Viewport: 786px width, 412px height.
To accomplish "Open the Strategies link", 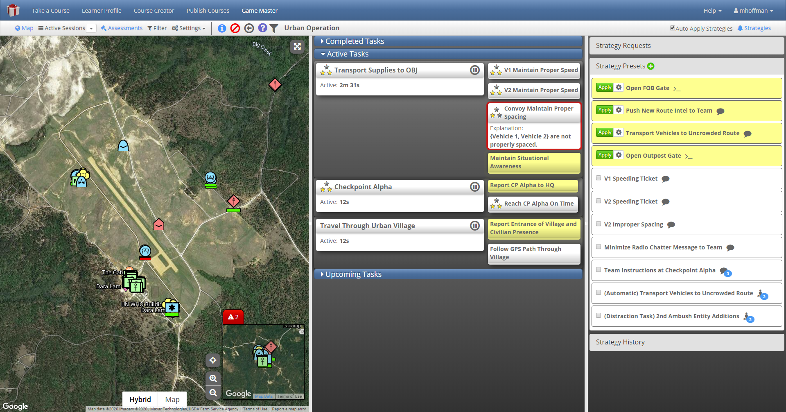I will tap(754, 28).
